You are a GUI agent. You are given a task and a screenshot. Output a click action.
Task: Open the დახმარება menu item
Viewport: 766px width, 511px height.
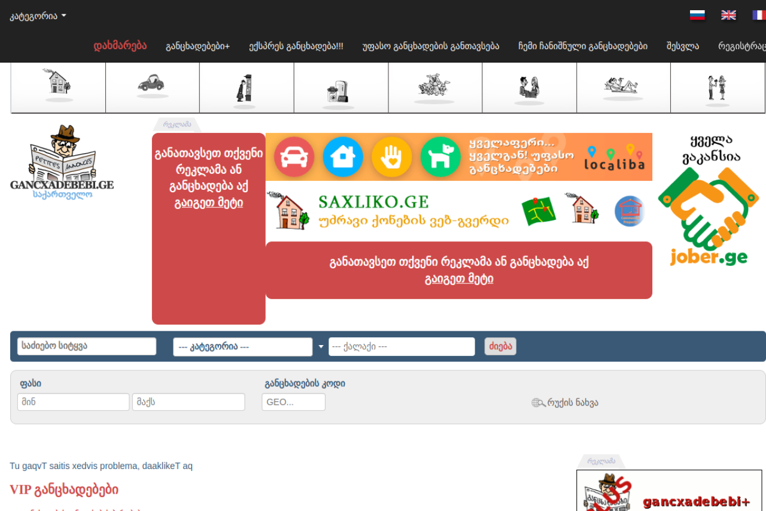120,46
